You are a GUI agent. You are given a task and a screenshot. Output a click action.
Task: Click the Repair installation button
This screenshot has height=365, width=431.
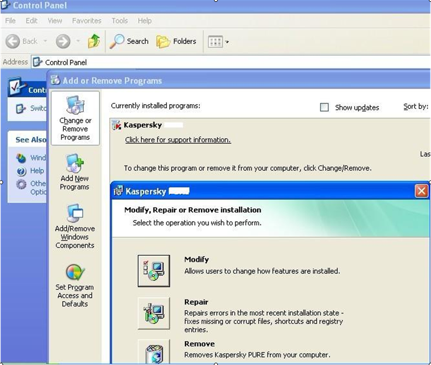(x=153, y=314)
